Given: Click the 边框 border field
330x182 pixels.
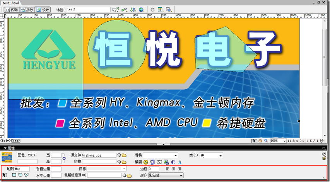Looking at the screenshot, I should (154, 169).
